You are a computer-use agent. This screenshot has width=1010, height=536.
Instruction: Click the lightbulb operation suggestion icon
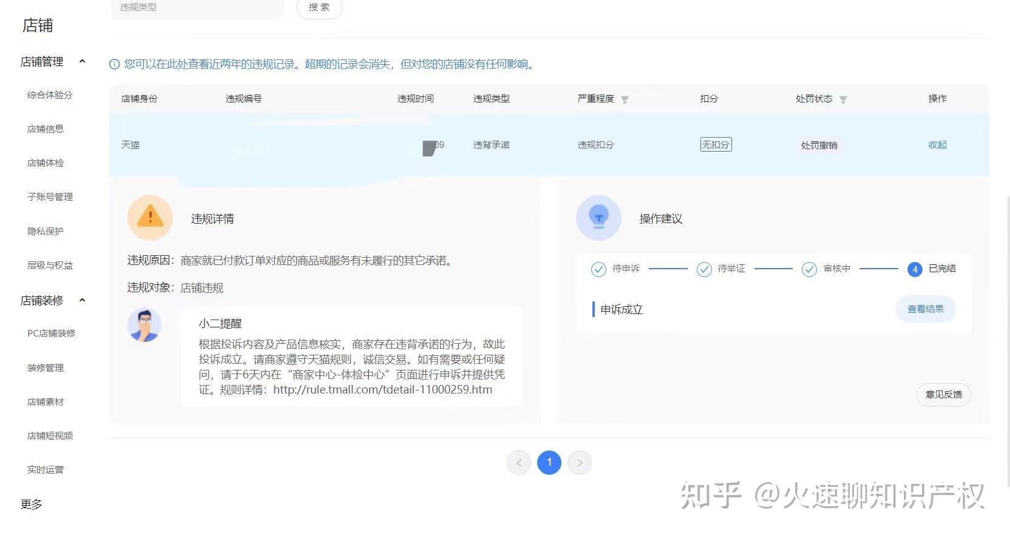pyautogui.click(x=598, y=218)
